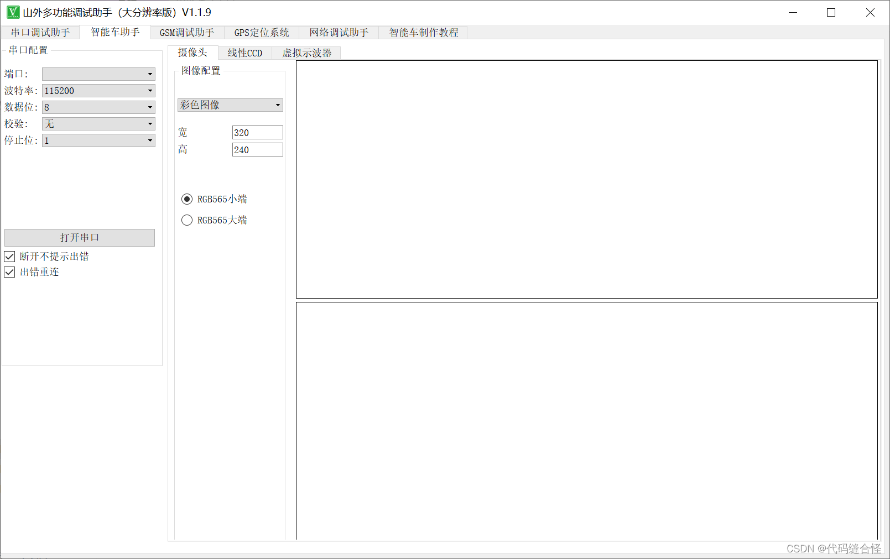Click the 宽 width field showing 320

258,133
